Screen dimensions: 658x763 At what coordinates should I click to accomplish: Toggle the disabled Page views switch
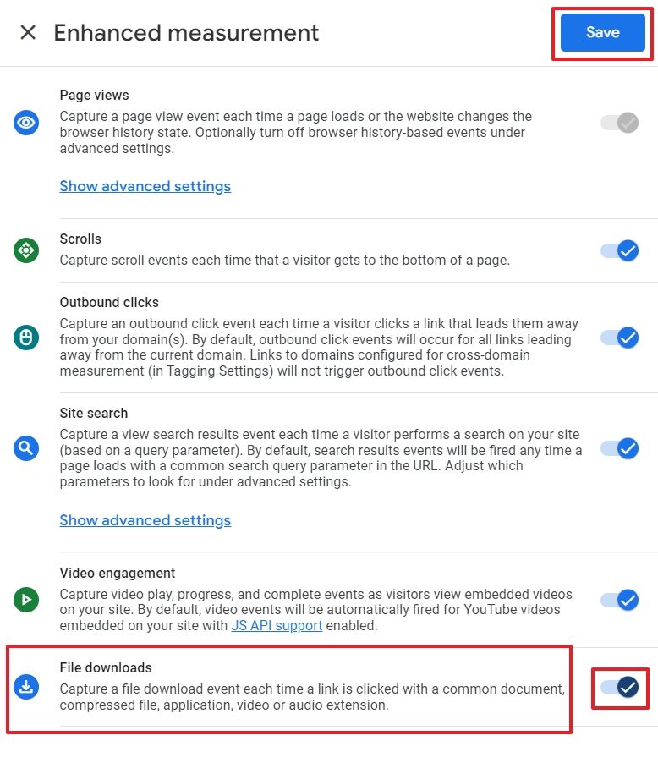pos(619,123)
